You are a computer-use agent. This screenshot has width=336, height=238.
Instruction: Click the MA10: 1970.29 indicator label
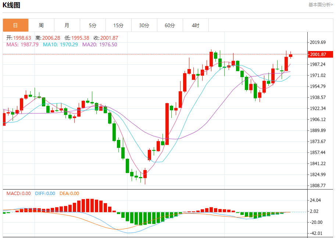pos(60,44)
